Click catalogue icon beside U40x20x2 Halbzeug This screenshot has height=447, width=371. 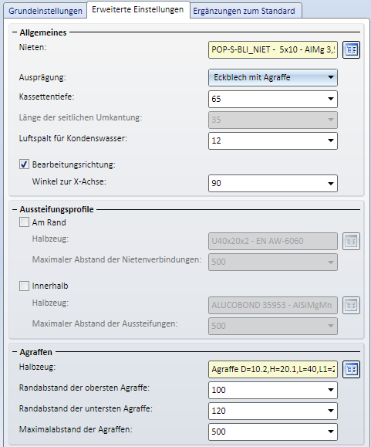pyautogui.click(x=351, y=241)
